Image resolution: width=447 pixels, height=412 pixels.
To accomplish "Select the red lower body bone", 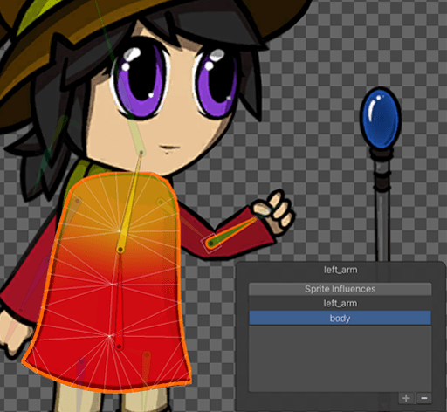I will click(119, 299).
